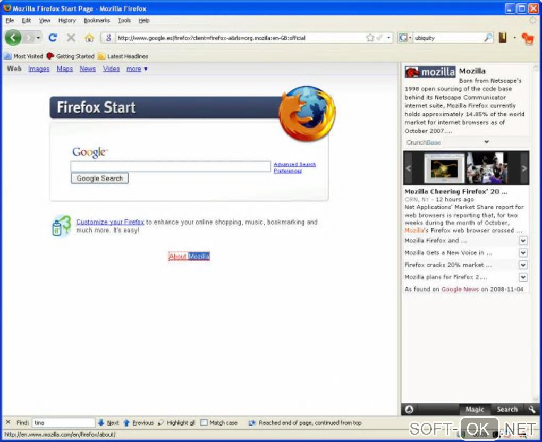Viewport: 542px width, 442px height.
Task: Click the Video link
Action: (111, 69)
